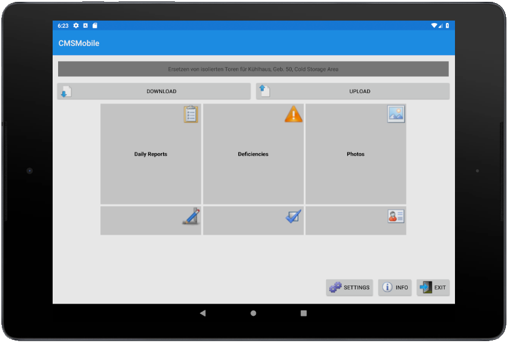This screenshot has width=507, height=343.
Task: Open the INFO dialog
Action: click(x=395, y=287)
